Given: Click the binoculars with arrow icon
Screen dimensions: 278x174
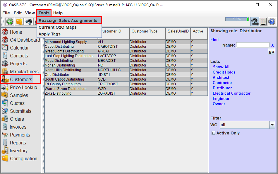Looking at the screenshot, I should tap(255, 22).
